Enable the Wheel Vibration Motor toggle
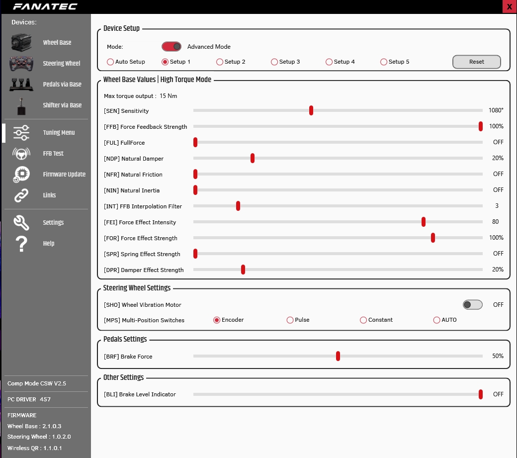Viewport: 517px width, 458px height. [x=472, y=305]
